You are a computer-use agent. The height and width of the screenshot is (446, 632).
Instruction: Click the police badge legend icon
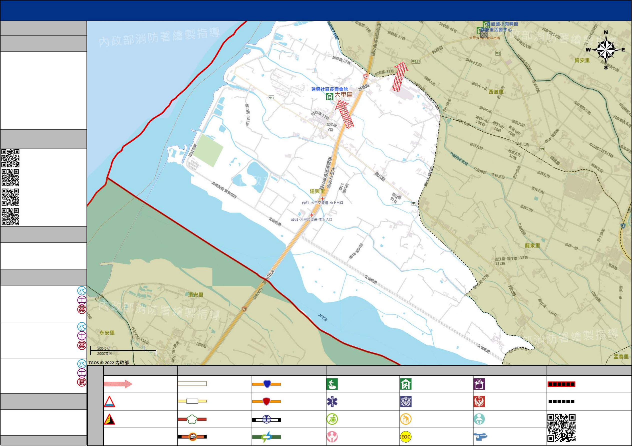click(x=406, y=402)
